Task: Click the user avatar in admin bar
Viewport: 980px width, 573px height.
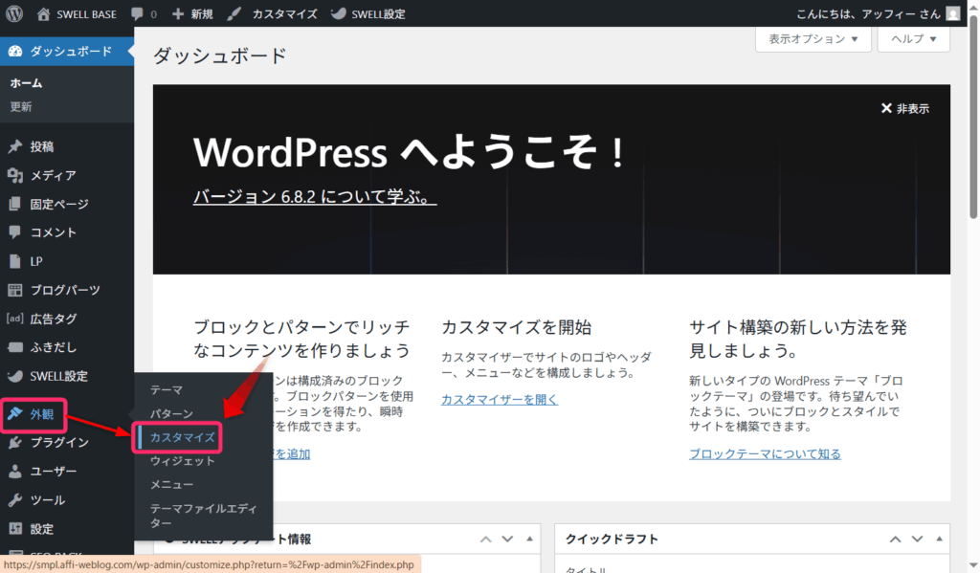Action: pos(953,13)
